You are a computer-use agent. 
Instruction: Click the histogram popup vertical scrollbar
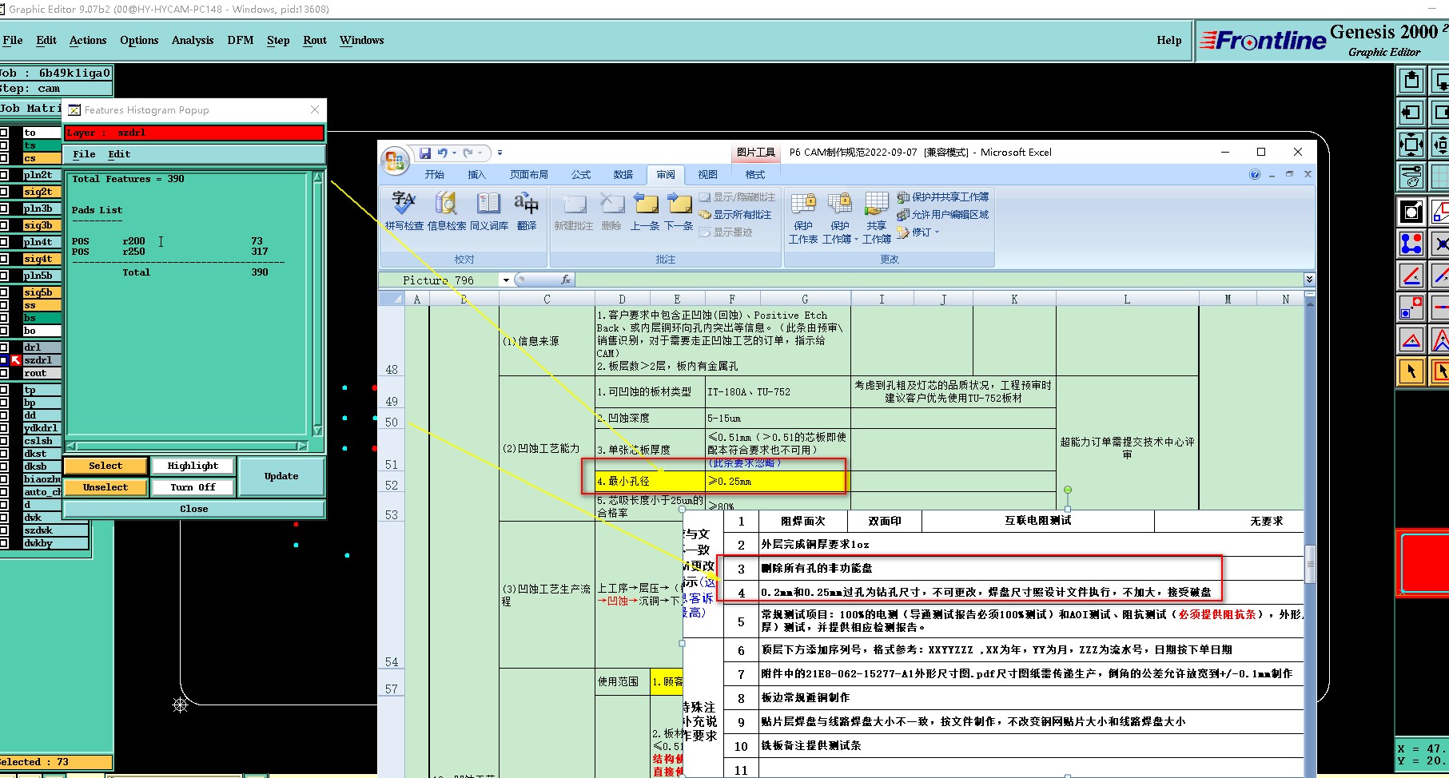[317, 304]
